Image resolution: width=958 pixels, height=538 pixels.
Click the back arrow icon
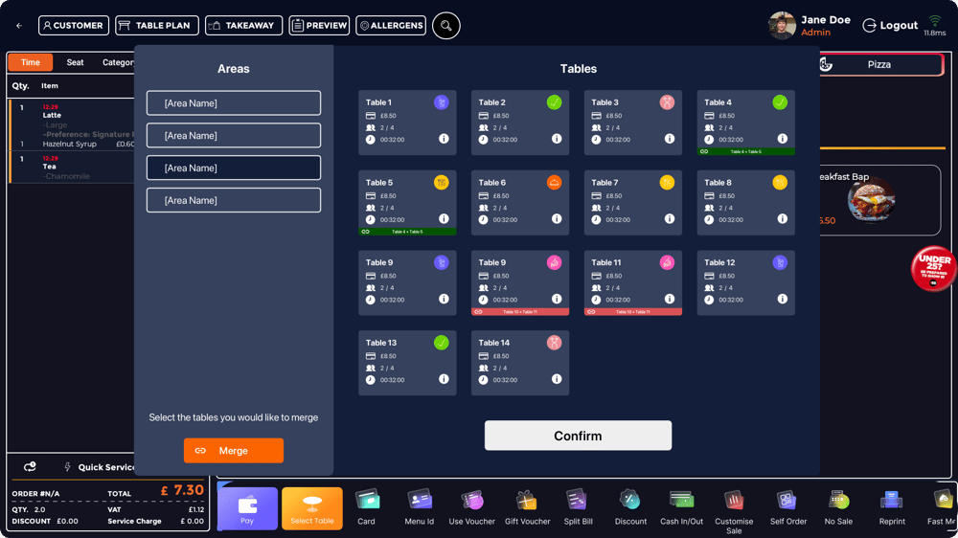pyautogui.click(x=19, y=26)
